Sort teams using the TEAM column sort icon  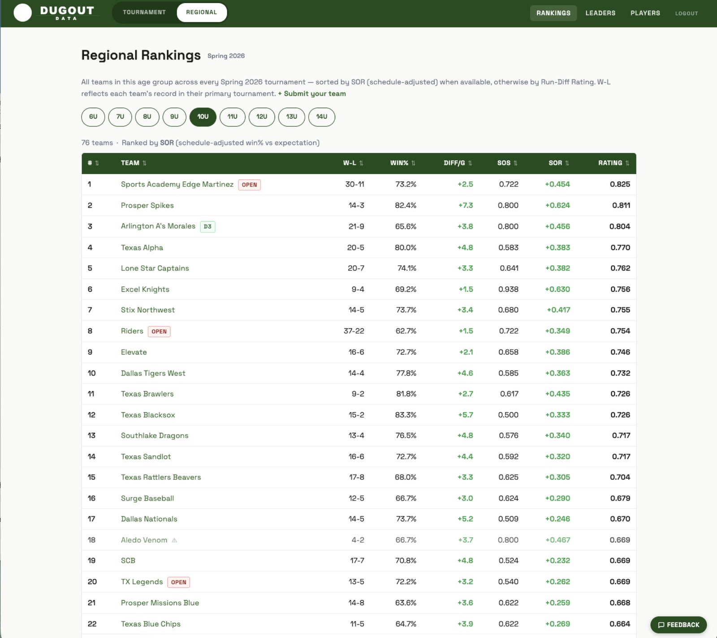(145, 163)
